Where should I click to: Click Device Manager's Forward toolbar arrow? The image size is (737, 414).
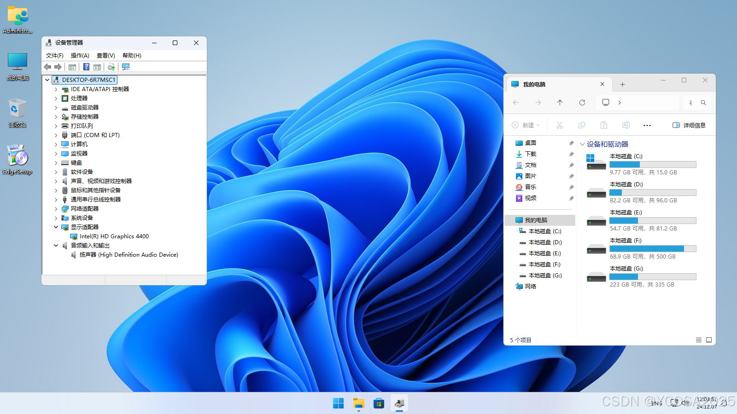[58, 67]
